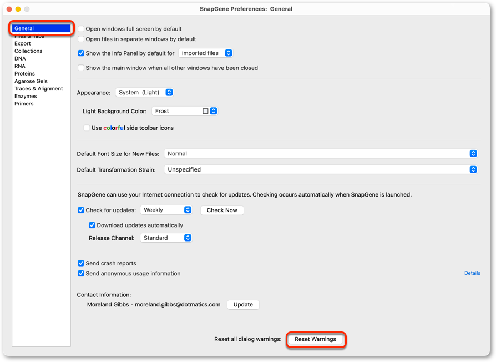
Task: Open the Enzymes preferences section
Action: 26,96
